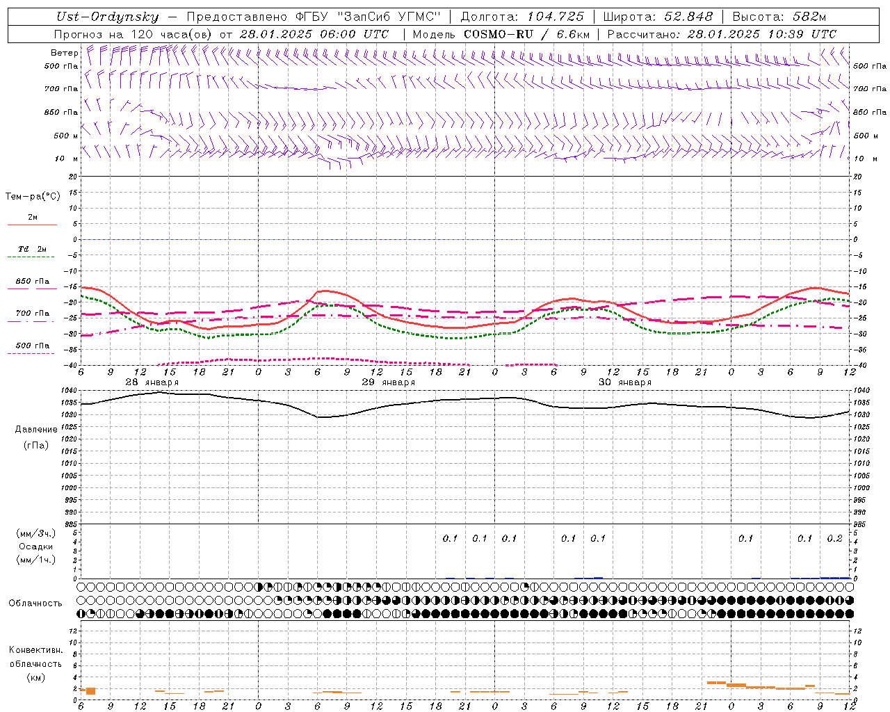Click the ФГБУ "ЗапСиб УГМС" provider text
This screenshot has width=890, height=712.
point(369,17)
